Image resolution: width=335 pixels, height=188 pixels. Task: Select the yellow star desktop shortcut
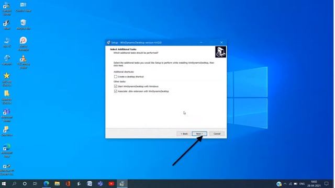coord(7,79)
